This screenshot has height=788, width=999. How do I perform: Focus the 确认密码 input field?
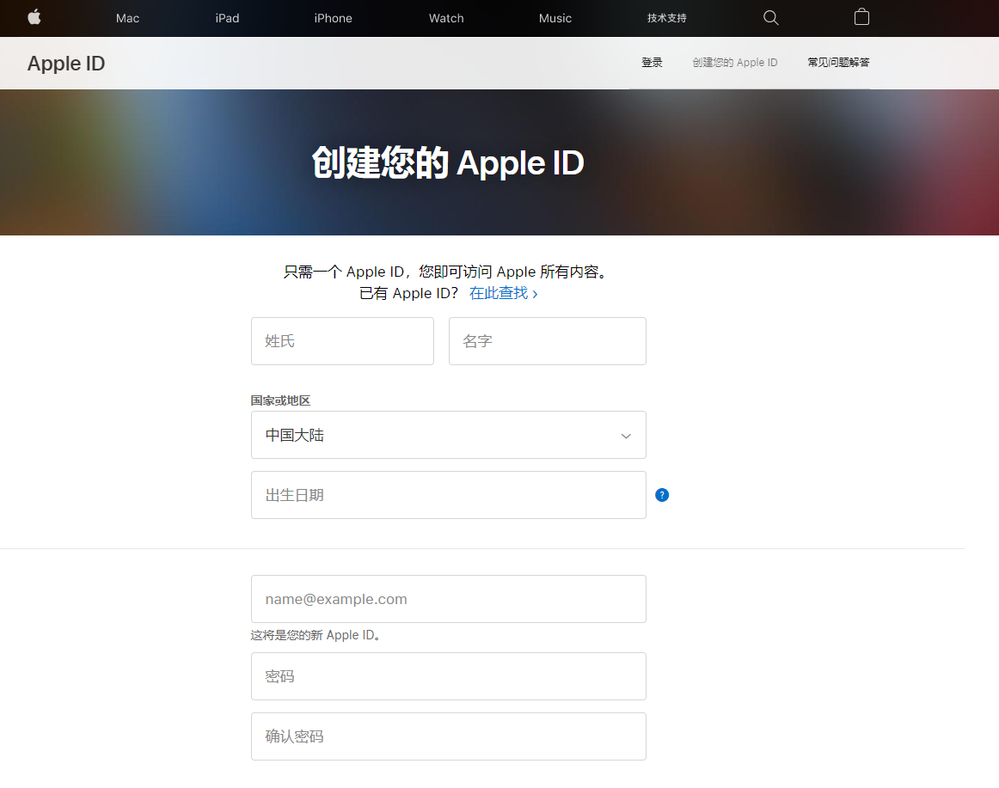coord(449,736)
